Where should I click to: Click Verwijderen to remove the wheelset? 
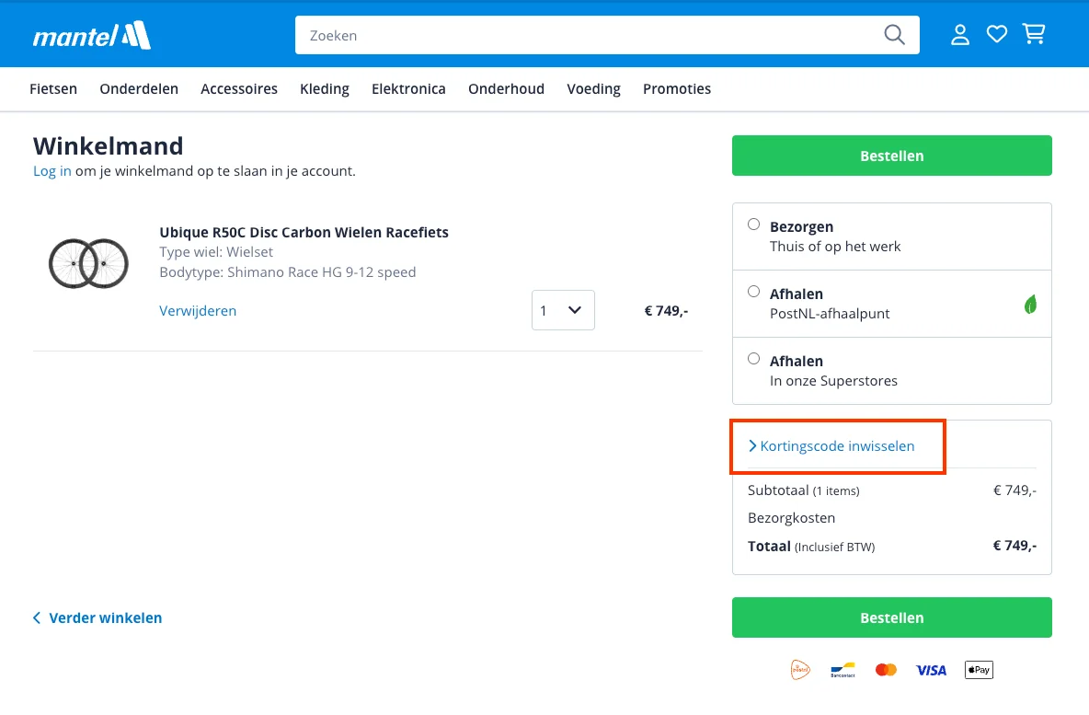[198, 311]
